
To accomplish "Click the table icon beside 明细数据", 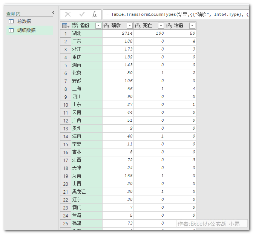I will coord(11,30).
